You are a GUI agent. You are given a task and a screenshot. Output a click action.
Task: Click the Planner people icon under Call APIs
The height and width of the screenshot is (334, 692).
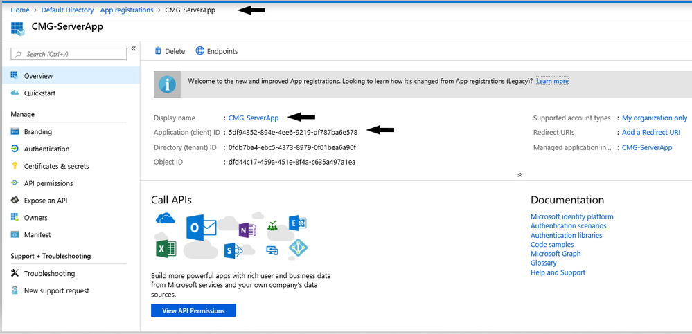coord(272,225)
